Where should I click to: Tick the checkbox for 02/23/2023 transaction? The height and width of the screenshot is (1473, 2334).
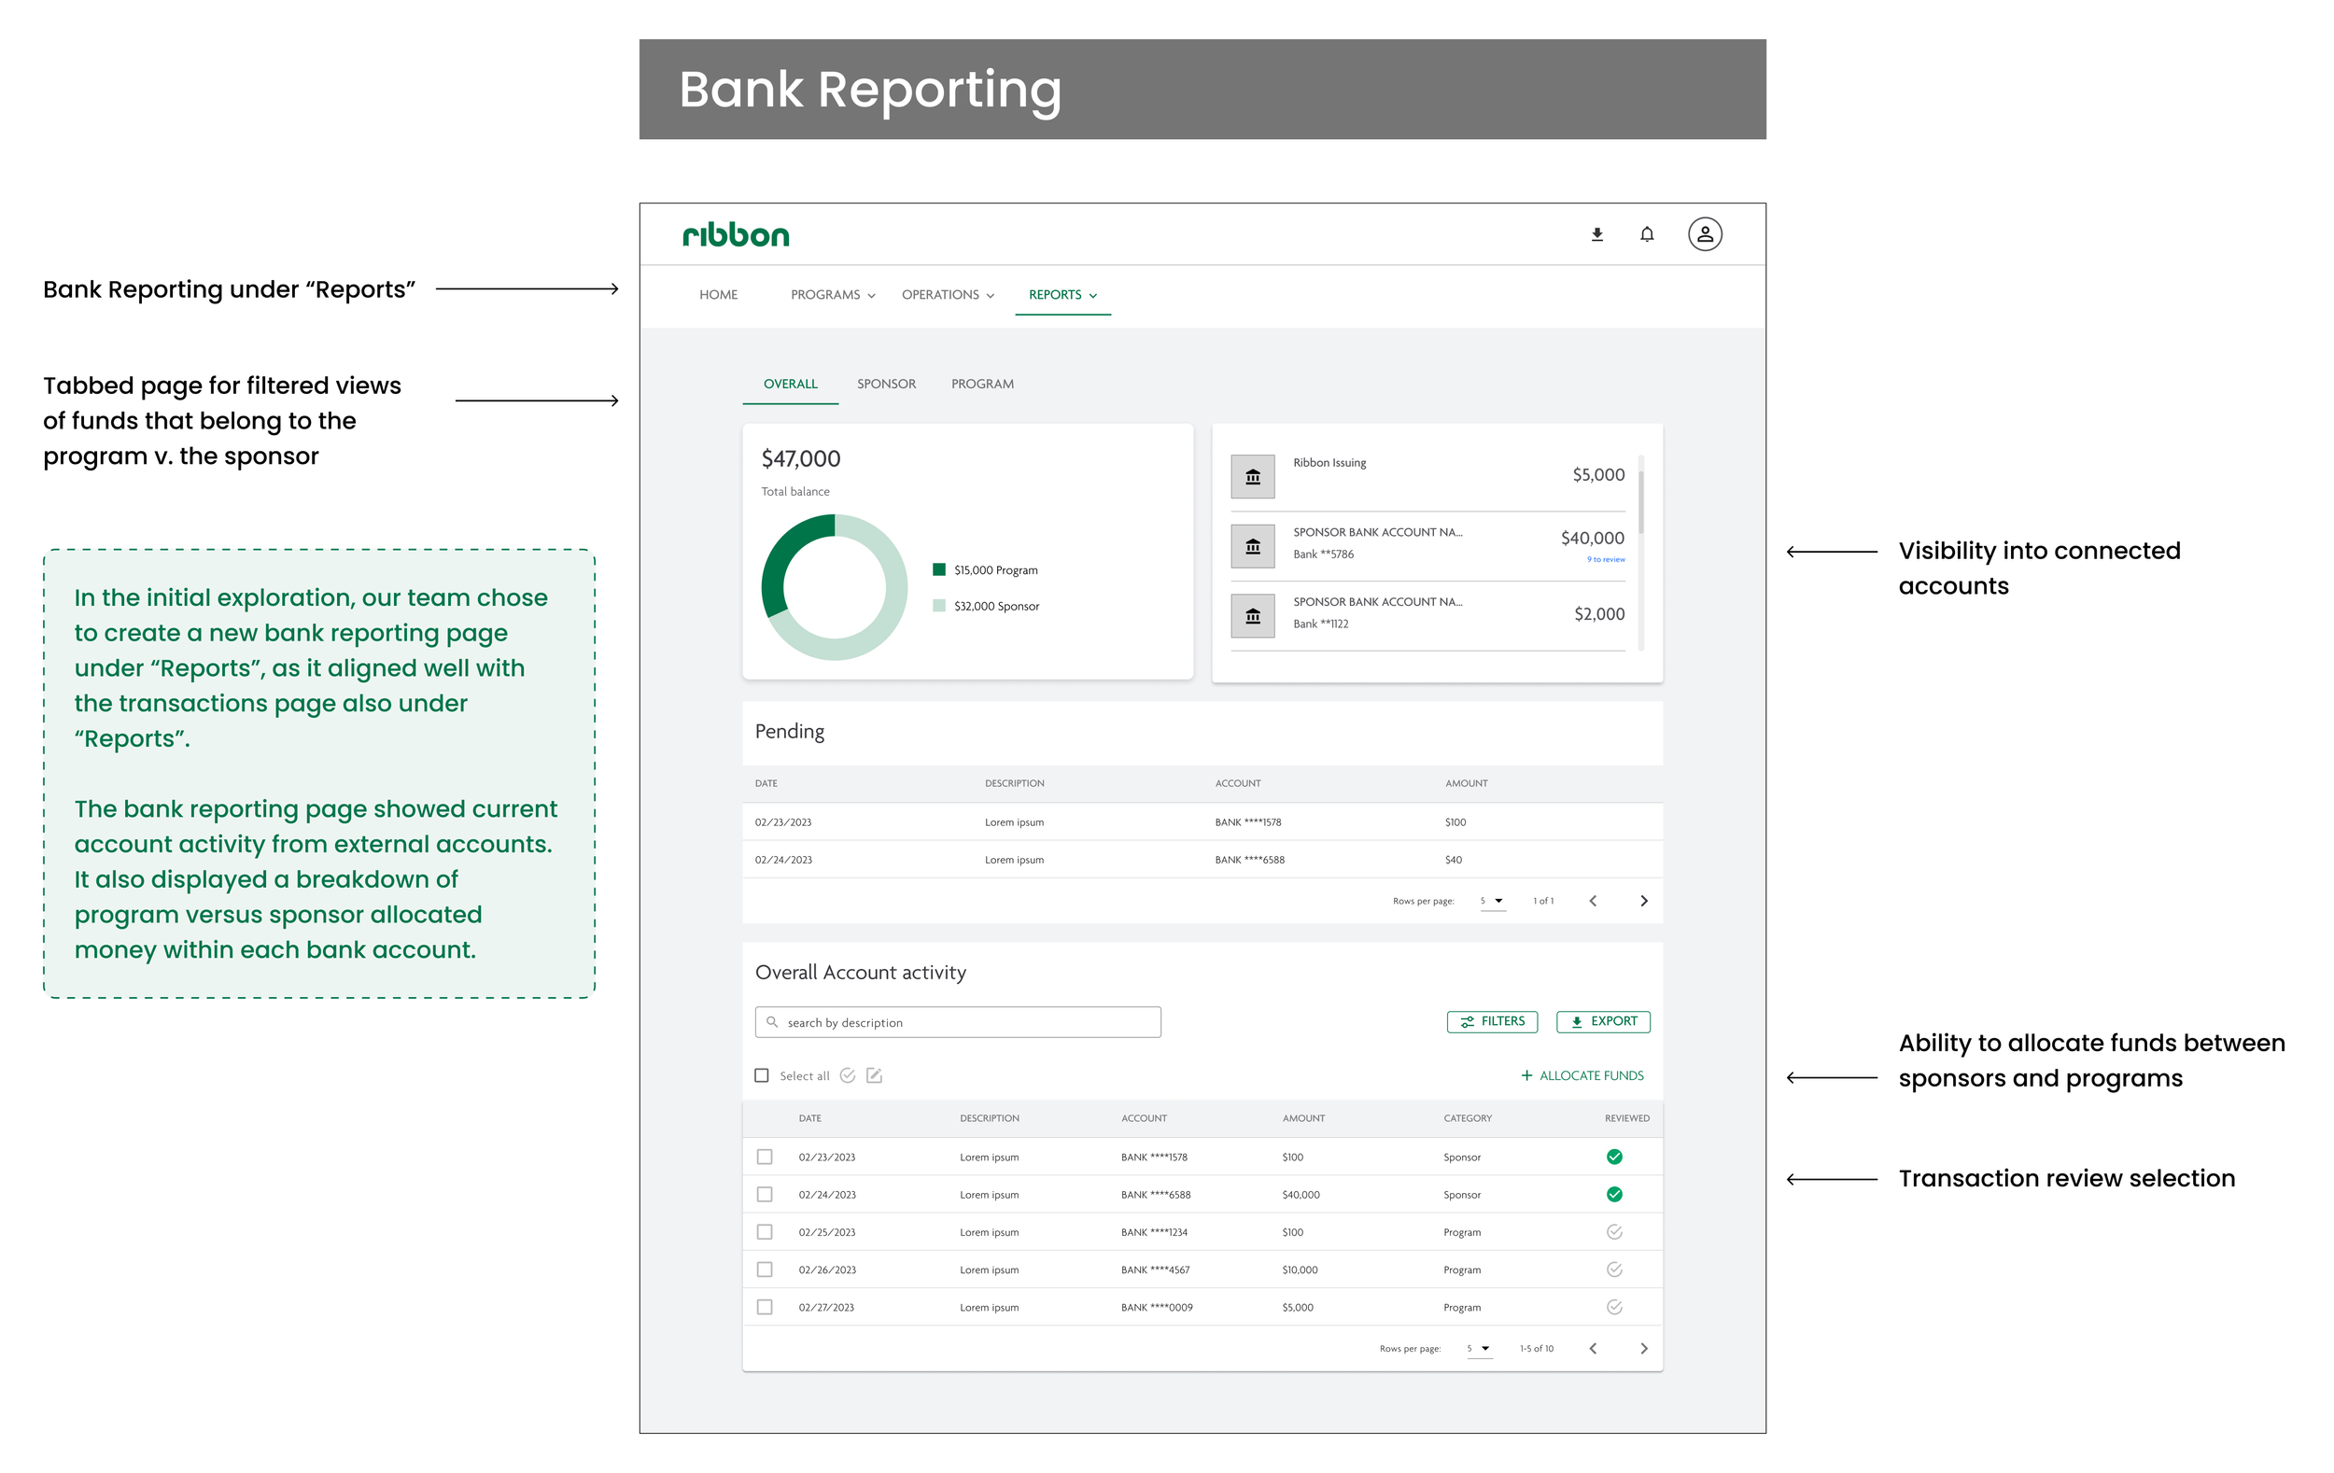click(765, 1157)
